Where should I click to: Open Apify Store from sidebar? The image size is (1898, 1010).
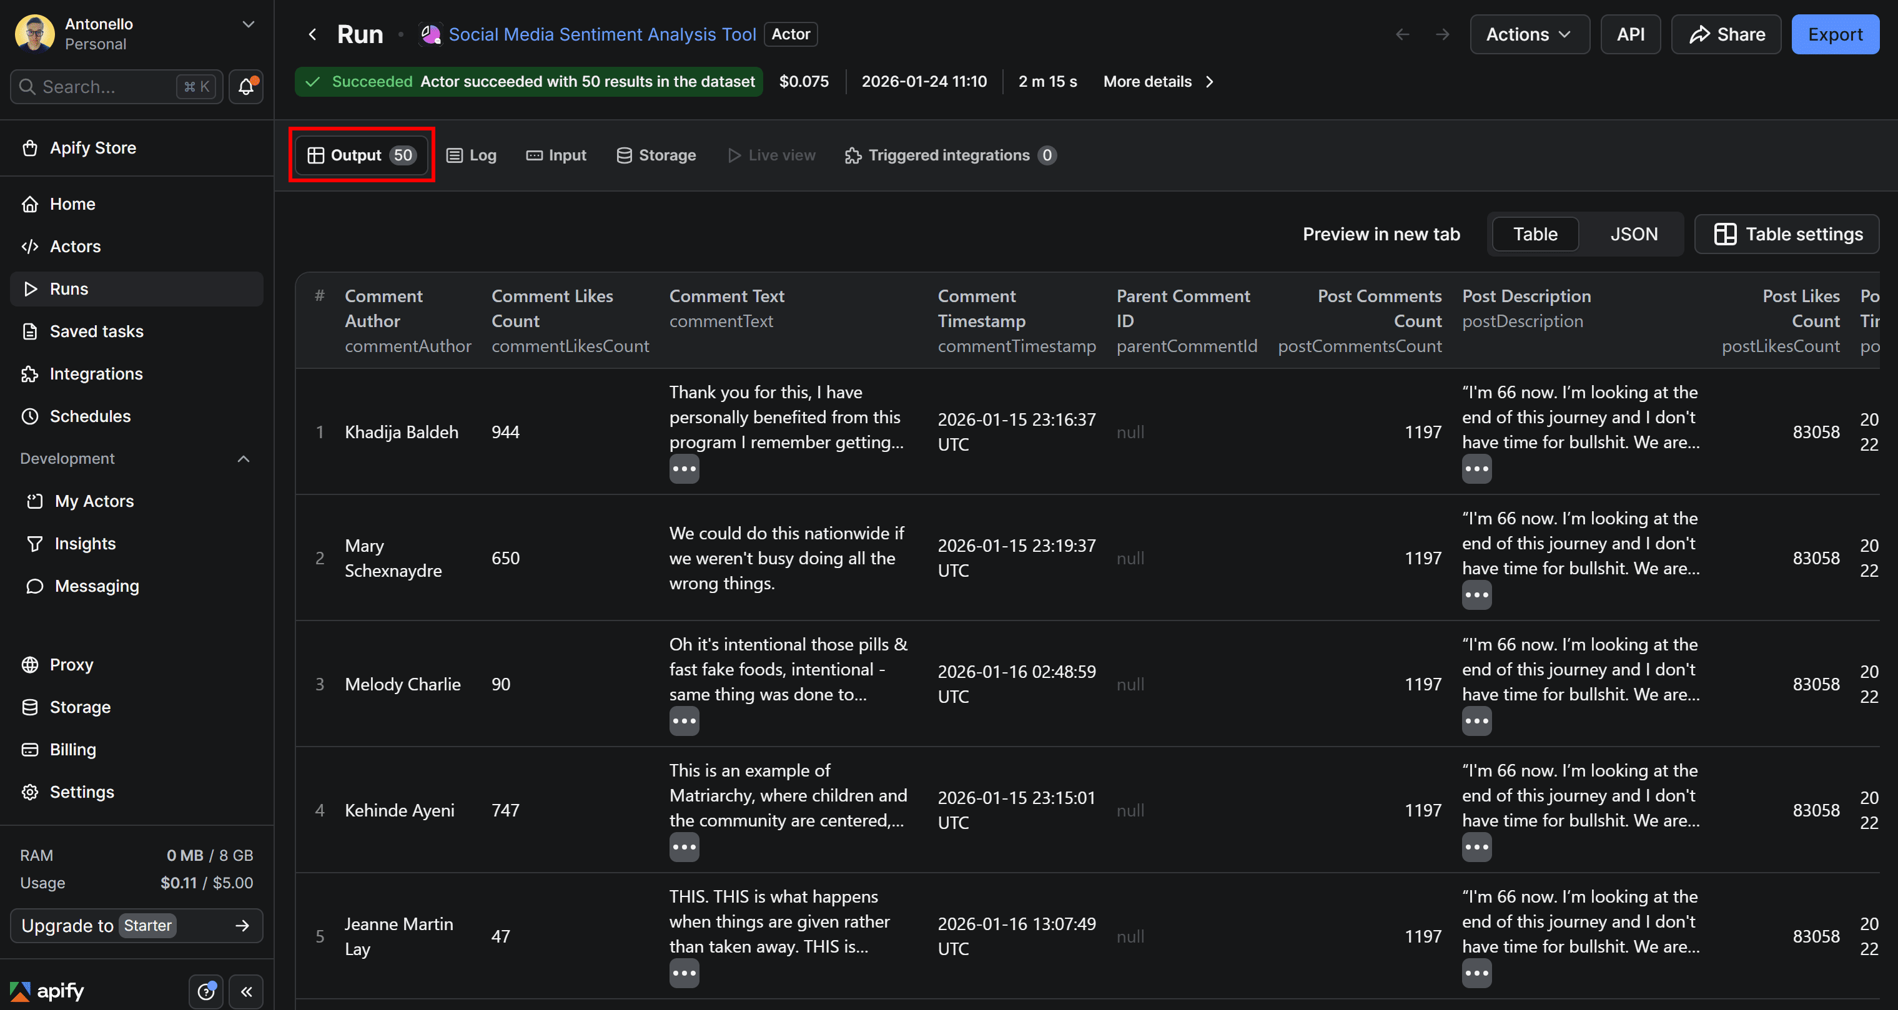click(93, 148)
